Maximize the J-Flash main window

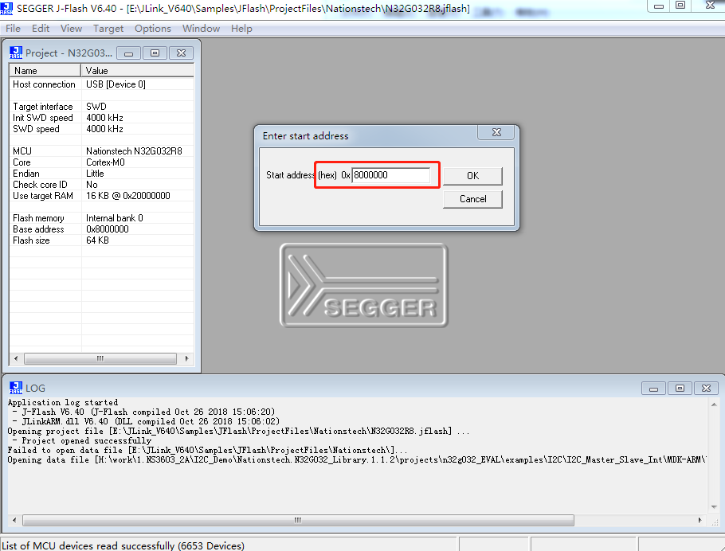tap(680, 6)
